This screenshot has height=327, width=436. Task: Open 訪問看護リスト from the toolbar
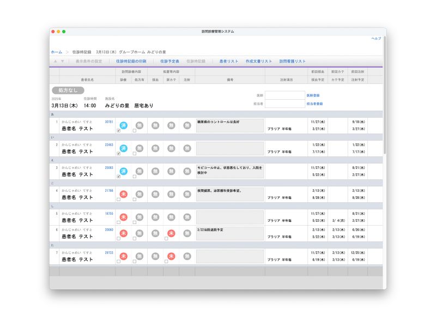tap(293, 61)
